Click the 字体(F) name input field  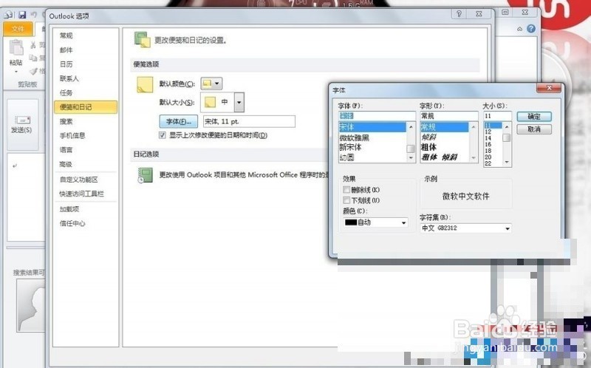point(377,116)
